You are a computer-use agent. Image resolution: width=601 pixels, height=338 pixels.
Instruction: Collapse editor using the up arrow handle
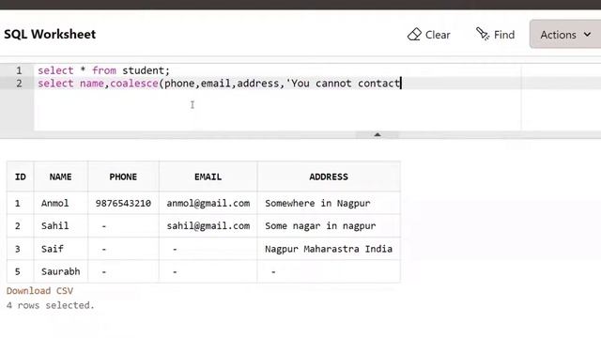click(x=378, y=134)
